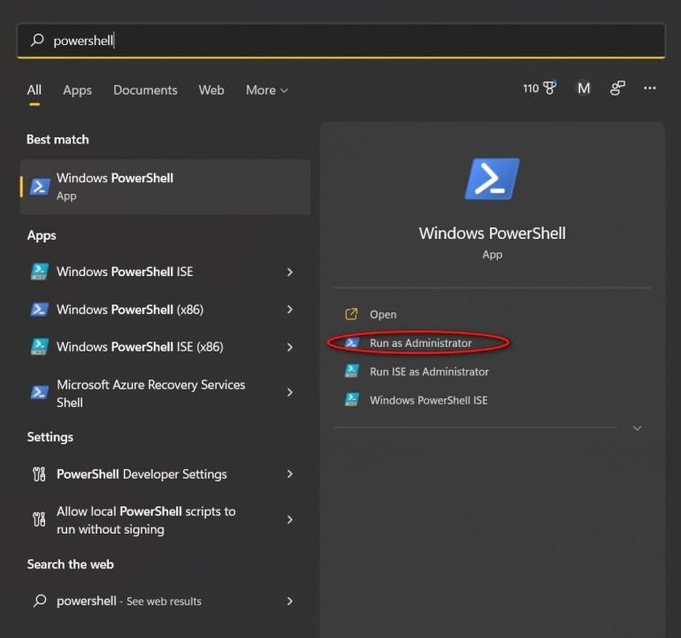Click the large Windows PowerShell preview icon

coord(492,179)
